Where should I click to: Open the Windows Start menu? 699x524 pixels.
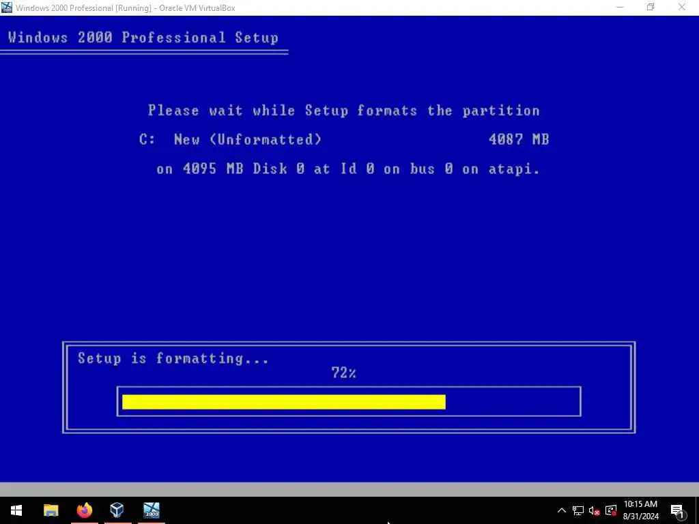pyautogui.click(x=16, y=510)
